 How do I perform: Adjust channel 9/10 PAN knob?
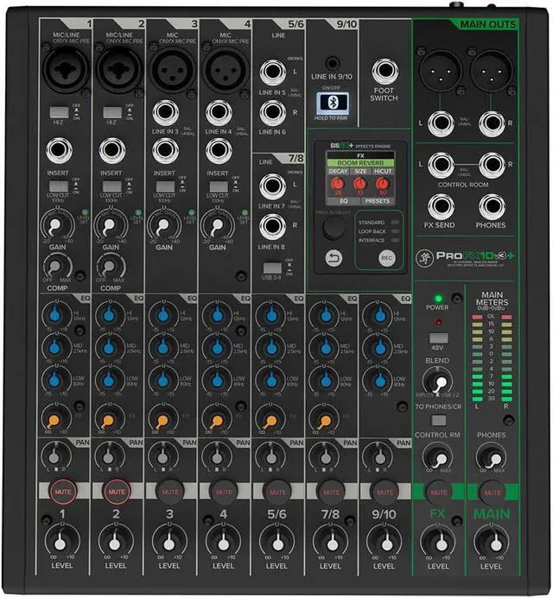(378, 456)
